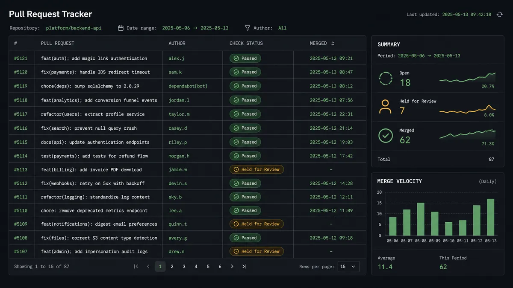Open author jordan.l profile link

[x=179, y=100]
